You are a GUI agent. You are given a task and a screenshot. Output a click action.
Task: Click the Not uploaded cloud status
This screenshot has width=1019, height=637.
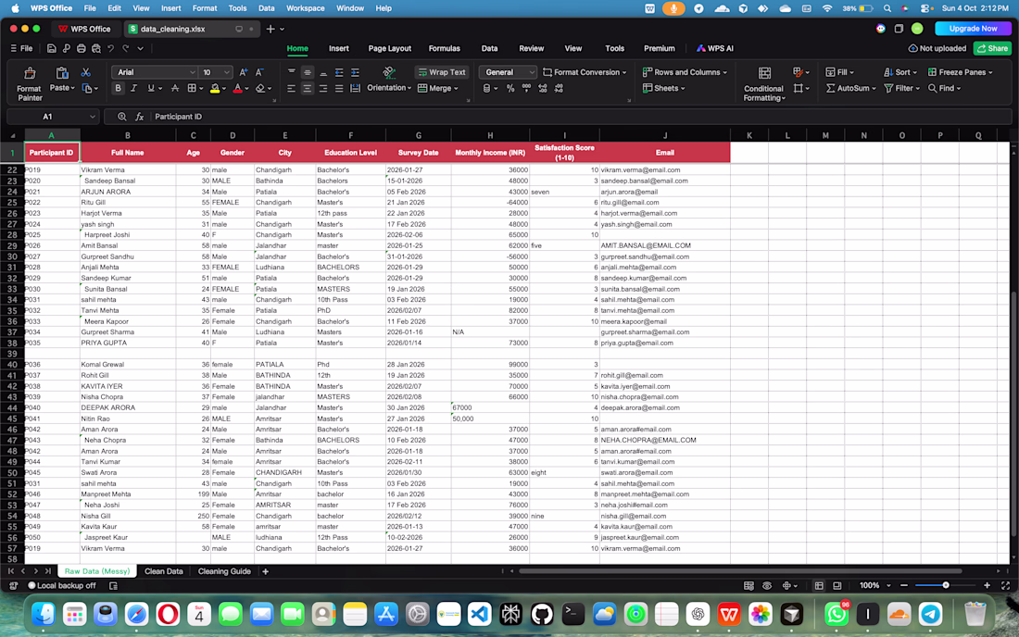pos(937,49)
